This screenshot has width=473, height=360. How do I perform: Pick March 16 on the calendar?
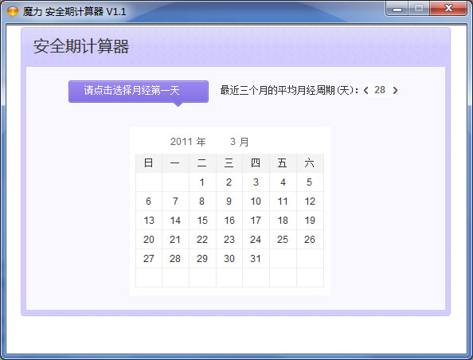(229, 221)
